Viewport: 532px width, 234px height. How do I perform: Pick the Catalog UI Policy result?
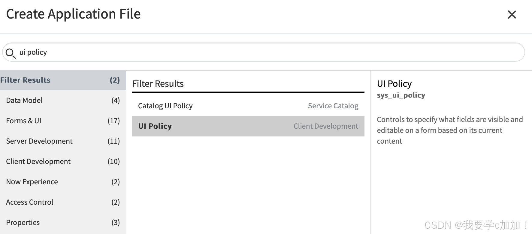[248, 106]
